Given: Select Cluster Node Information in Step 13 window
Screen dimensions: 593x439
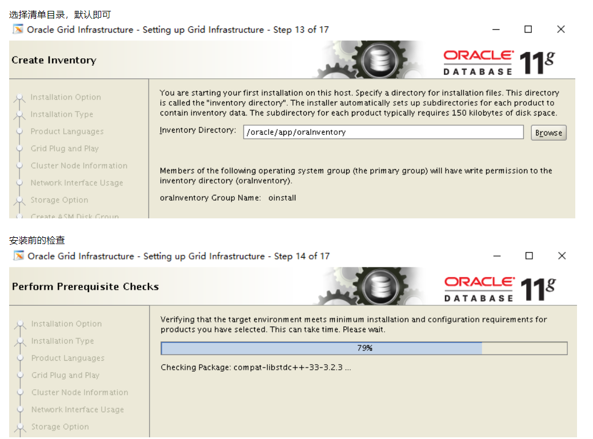Looking at the screenshot, I should tap(79, 165).
